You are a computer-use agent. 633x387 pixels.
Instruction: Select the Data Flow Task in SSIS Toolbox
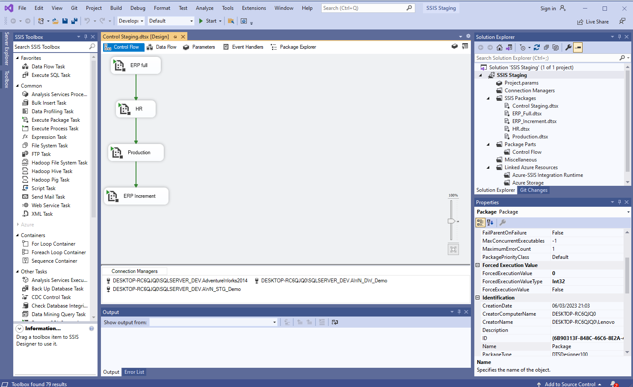pyautogui.click(x=48, y=66)
